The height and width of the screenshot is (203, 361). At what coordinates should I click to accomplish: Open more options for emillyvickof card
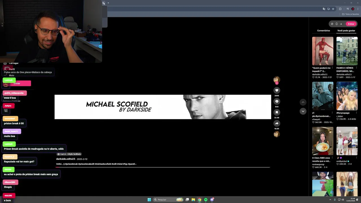click(356, 158)
